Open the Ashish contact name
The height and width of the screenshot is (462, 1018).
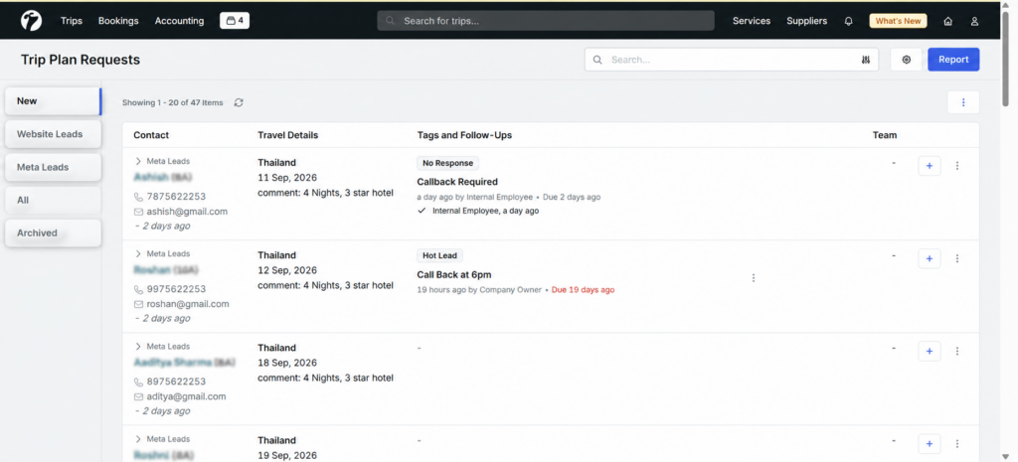point(163,177)
